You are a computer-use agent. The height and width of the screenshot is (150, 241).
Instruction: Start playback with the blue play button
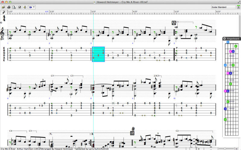pyautogui.click(x=31, y=7)
